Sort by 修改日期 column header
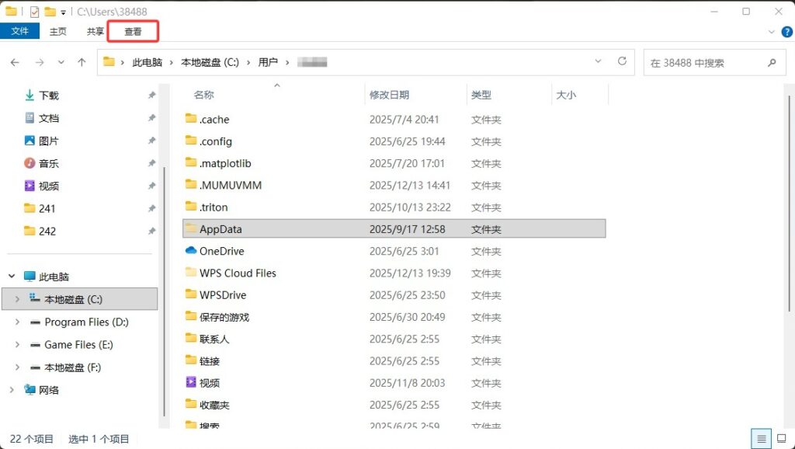Screen dimensions: 795x449 (x=389, y=95)
